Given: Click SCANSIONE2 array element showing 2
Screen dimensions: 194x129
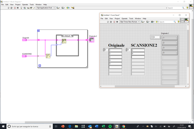Looking at the screenshot, I should point(138,50).
